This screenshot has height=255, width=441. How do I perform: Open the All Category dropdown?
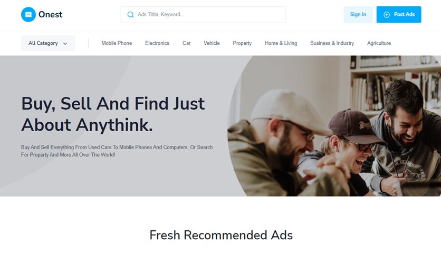[48, 43]
